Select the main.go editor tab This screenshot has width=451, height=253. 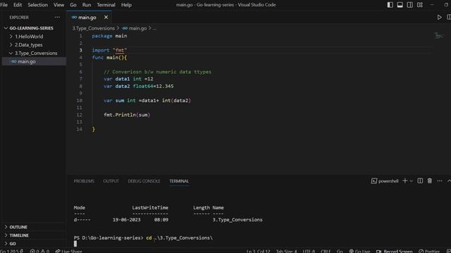pyautogui.click(x=87, y=18)
